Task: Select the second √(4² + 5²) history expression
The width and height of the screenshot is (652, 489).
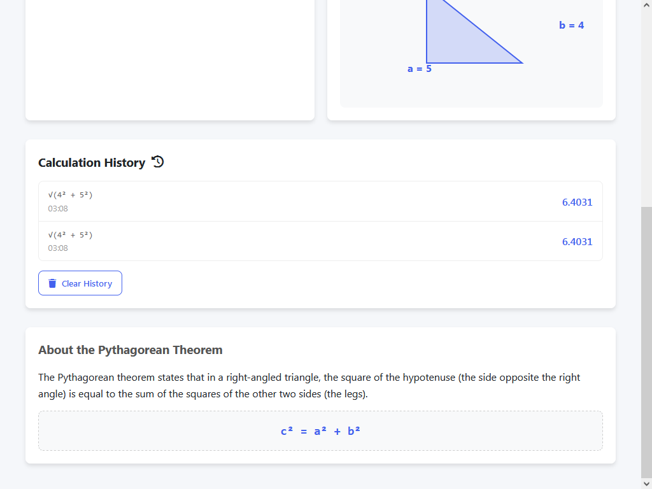Action: pyautogui.click(x=71, y=234)
